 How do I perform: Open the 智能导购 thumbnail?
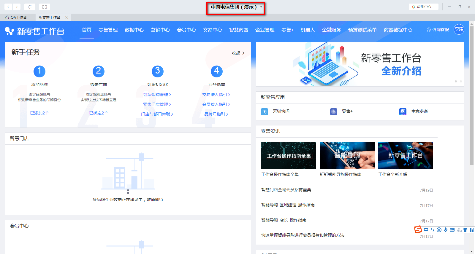click(347, 156)
